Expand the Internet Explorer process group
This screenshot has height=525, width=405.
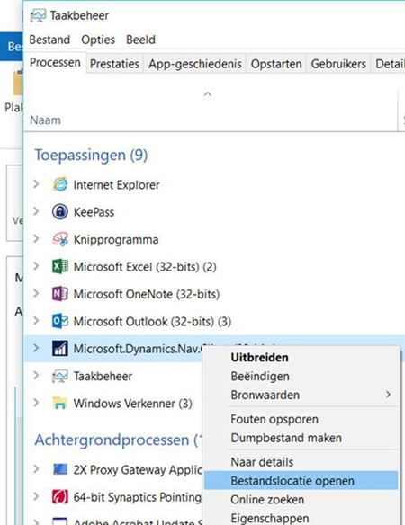pos(36,184)
